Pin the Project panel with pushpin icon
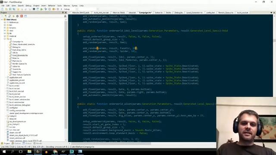 coord(63,12)
